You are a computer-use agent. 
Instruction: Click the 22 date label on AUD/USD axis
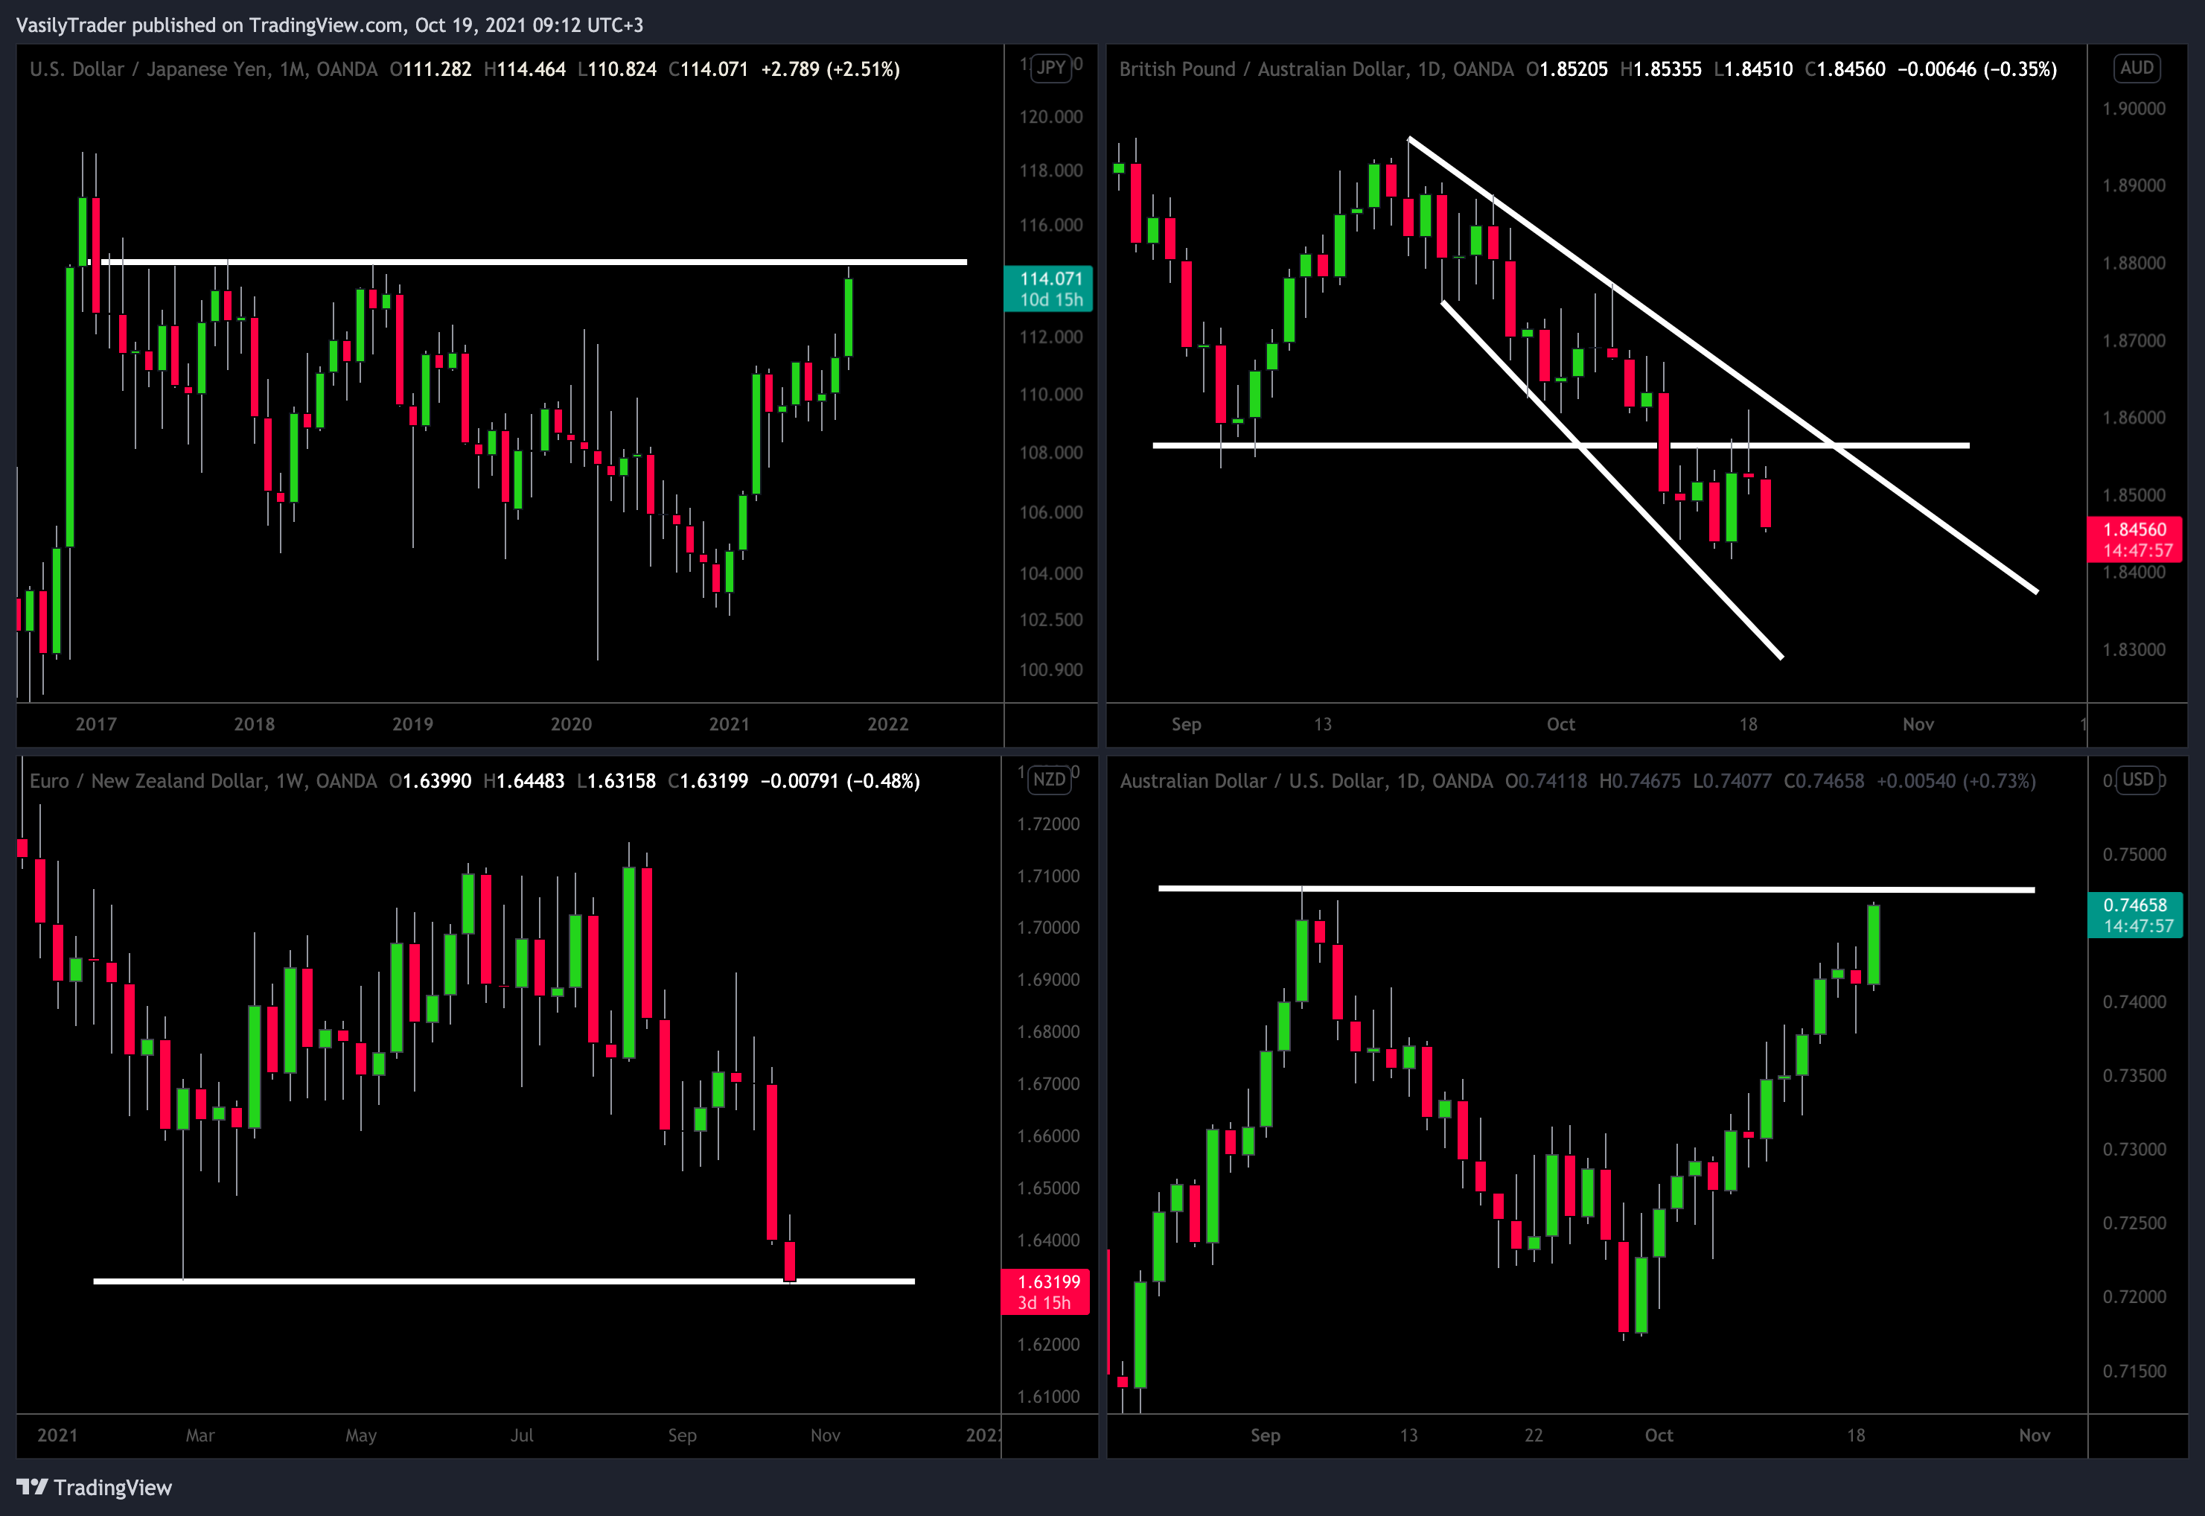(1534, 1436)
